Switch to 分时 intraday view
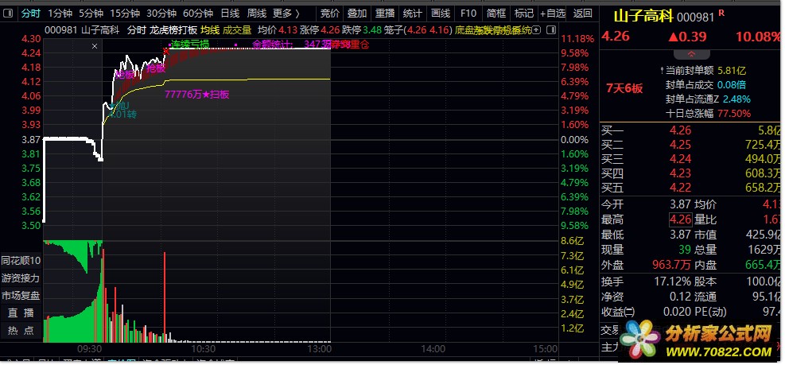Viewport: 785px width, 365px height. tap(30, 14)
